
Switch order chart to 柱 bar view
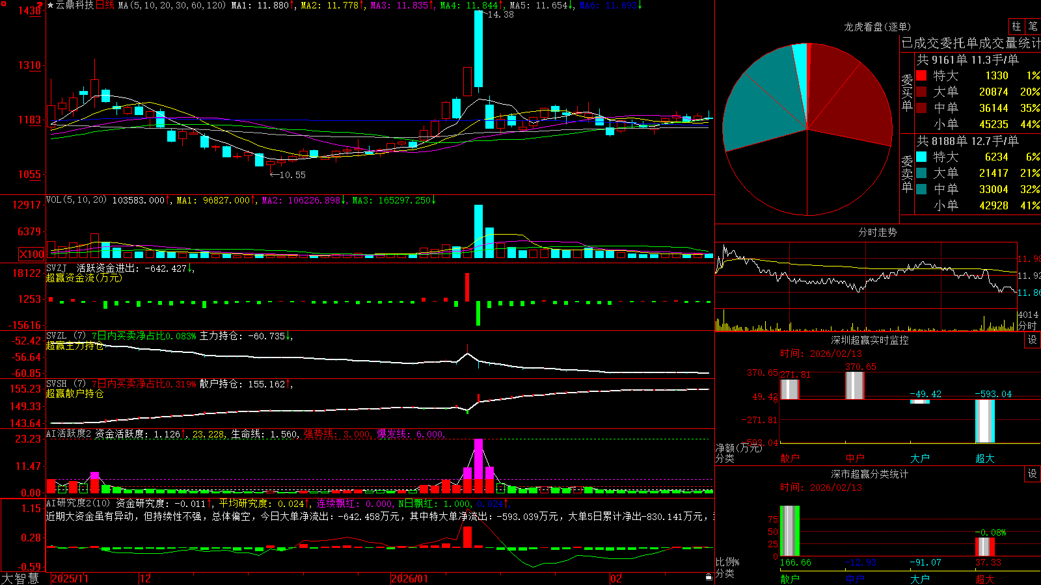(1016, 27)
